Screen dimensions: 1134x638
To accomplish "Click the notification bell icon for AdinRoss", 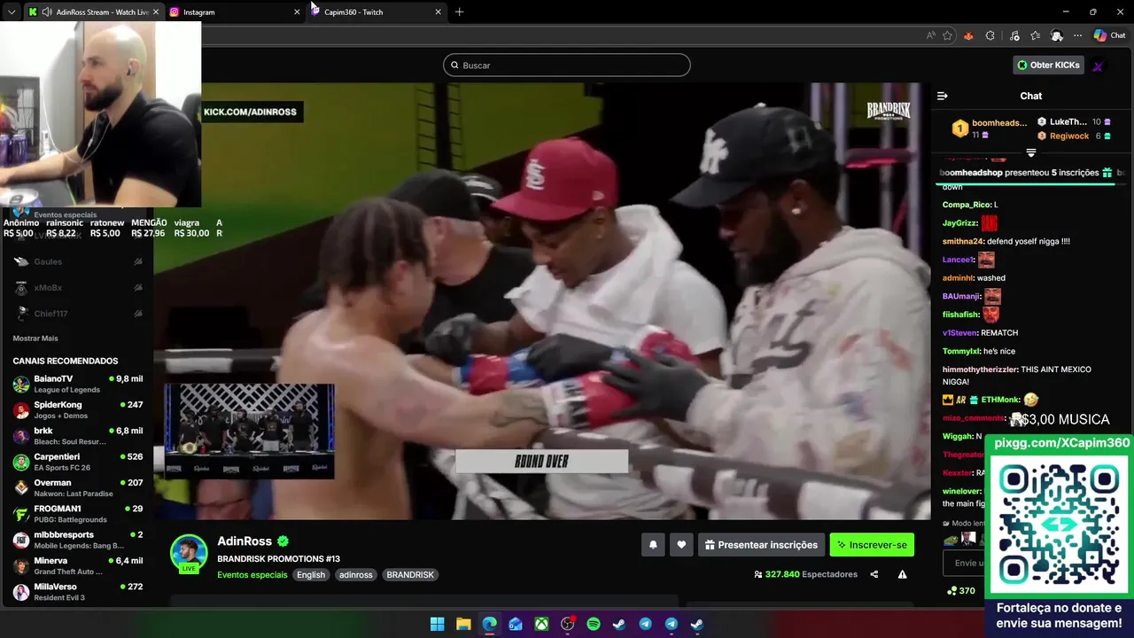I will click(653, 545).
